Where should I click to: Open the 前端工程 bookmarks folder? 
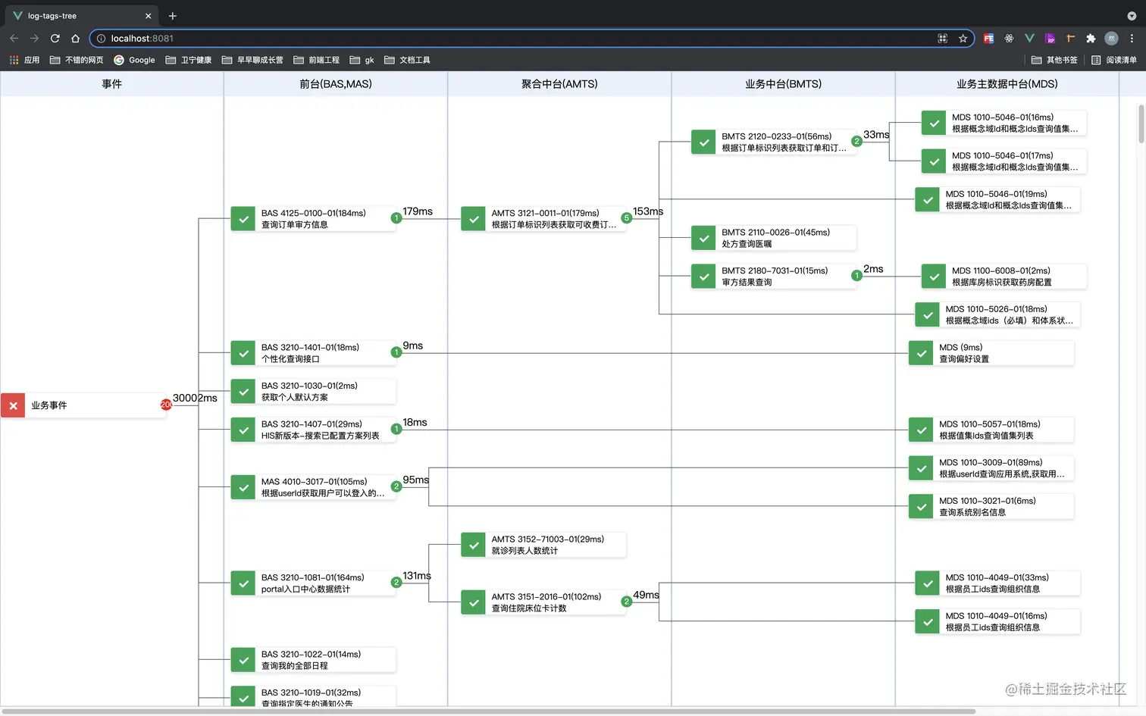[317, 60]
